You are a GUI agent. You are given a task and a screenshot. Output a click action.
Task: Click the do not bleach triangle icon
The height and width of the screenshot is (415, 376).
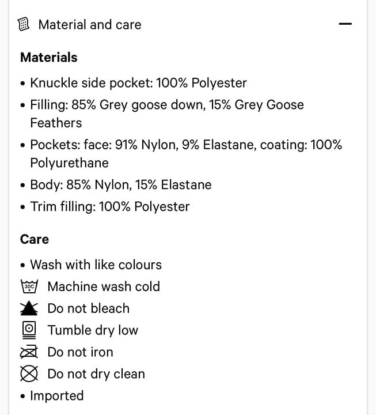[x=29, y=308]
